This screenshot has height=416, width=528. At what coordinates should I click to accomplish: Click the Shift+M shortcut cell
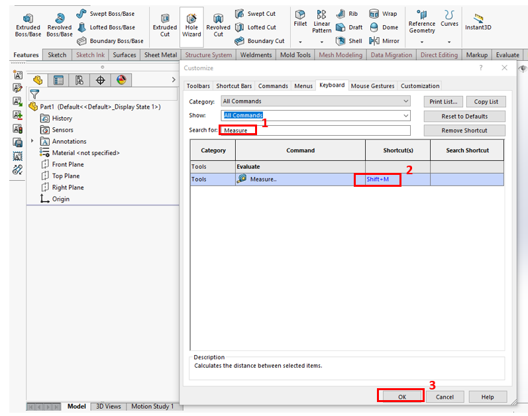pyautogui.click(x=397, y=180)
